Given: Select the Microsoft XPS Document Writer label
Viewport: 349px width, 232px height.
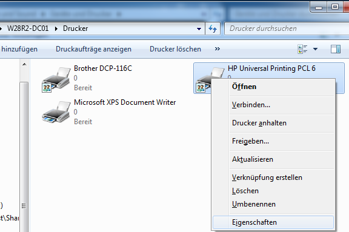Looking at the screenshot, I should click(x=125, y=102).
